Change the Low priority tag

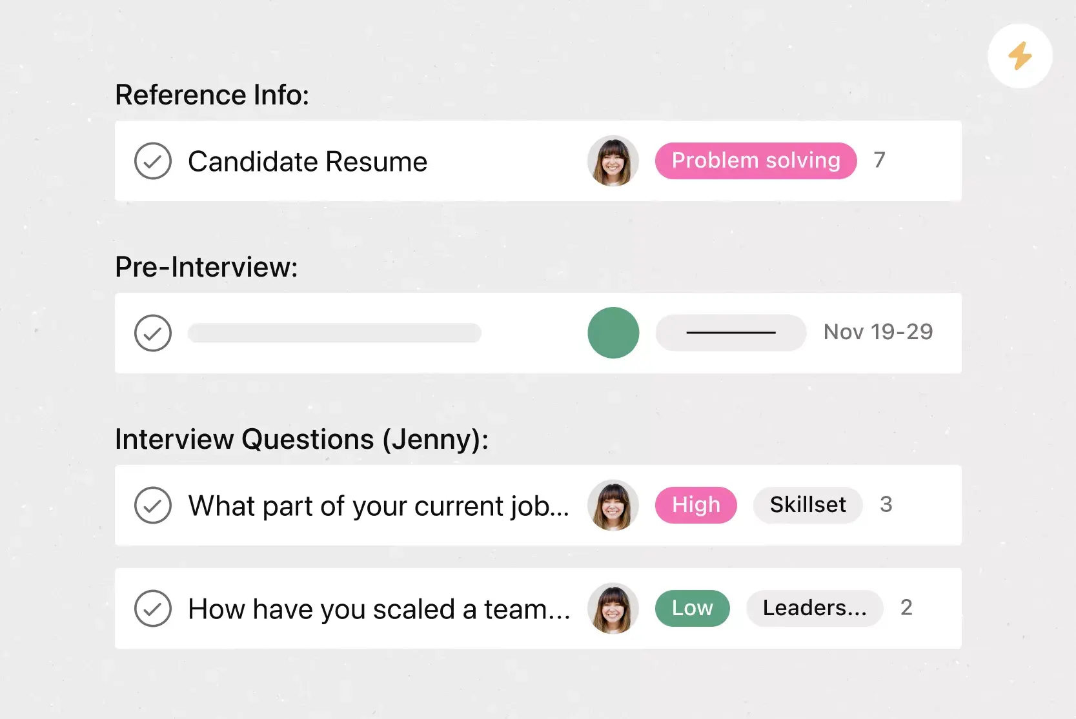[692, 608]
